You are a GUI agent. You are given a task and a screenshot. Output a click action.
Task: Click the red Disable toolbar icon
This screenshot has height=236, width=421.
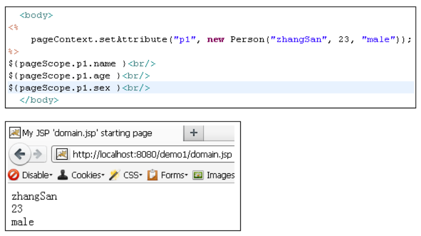pyautogui.click(x=14, y=175)
